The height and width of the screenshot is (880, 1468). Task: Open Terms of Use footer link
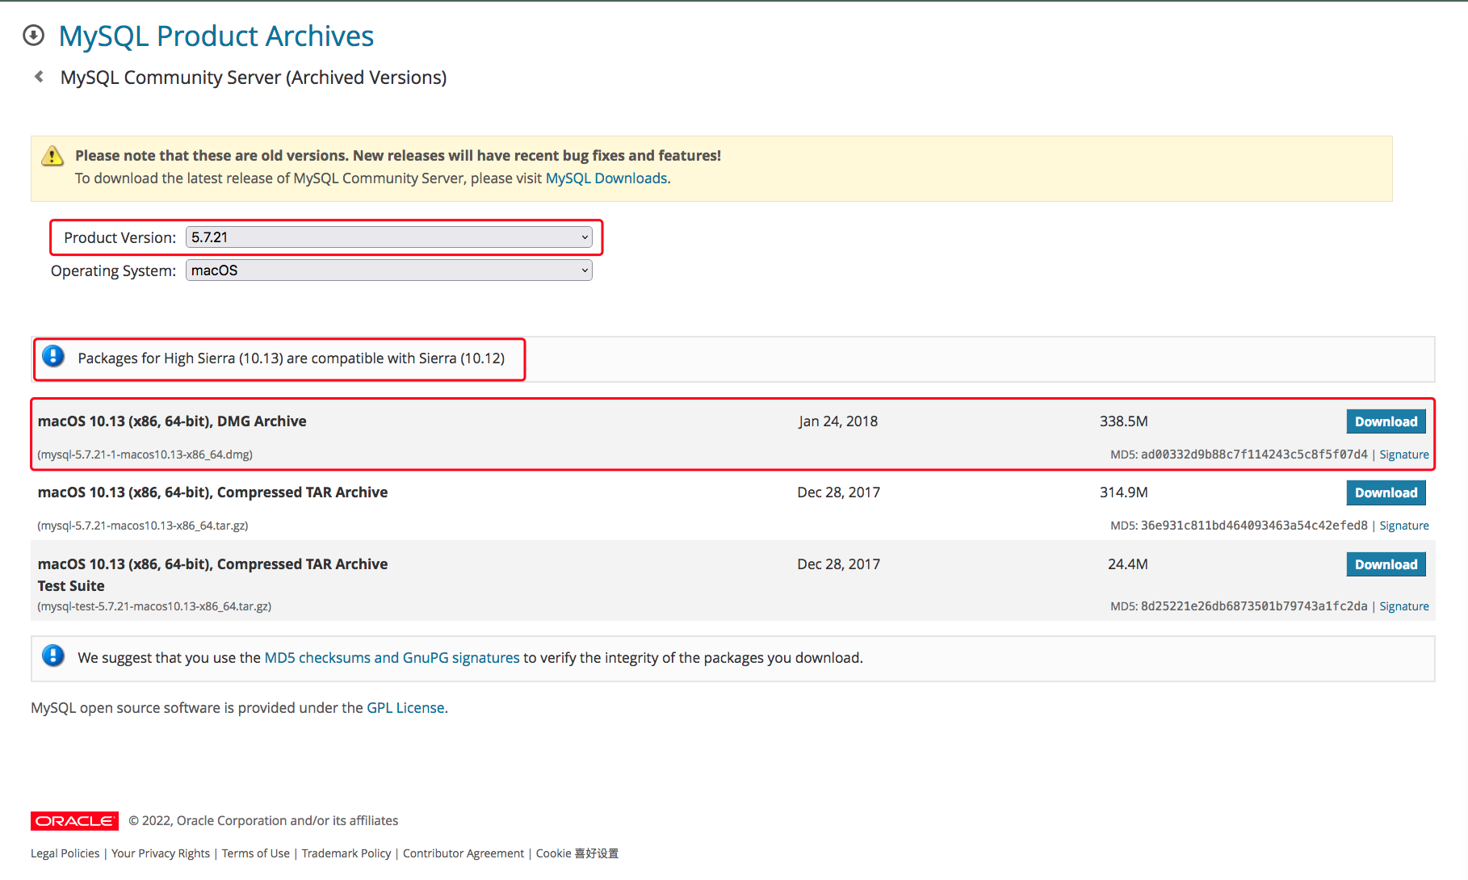click(256, 853)
